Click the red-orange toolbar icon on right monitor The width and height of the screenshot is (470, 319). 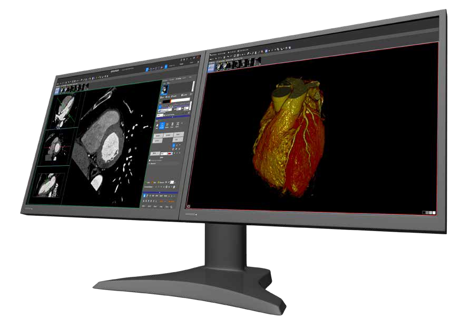click(262, 52)
